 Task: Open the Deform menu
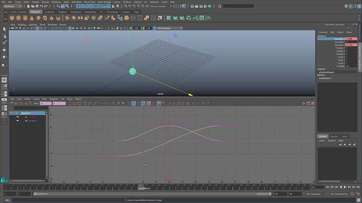click(137, 2)
